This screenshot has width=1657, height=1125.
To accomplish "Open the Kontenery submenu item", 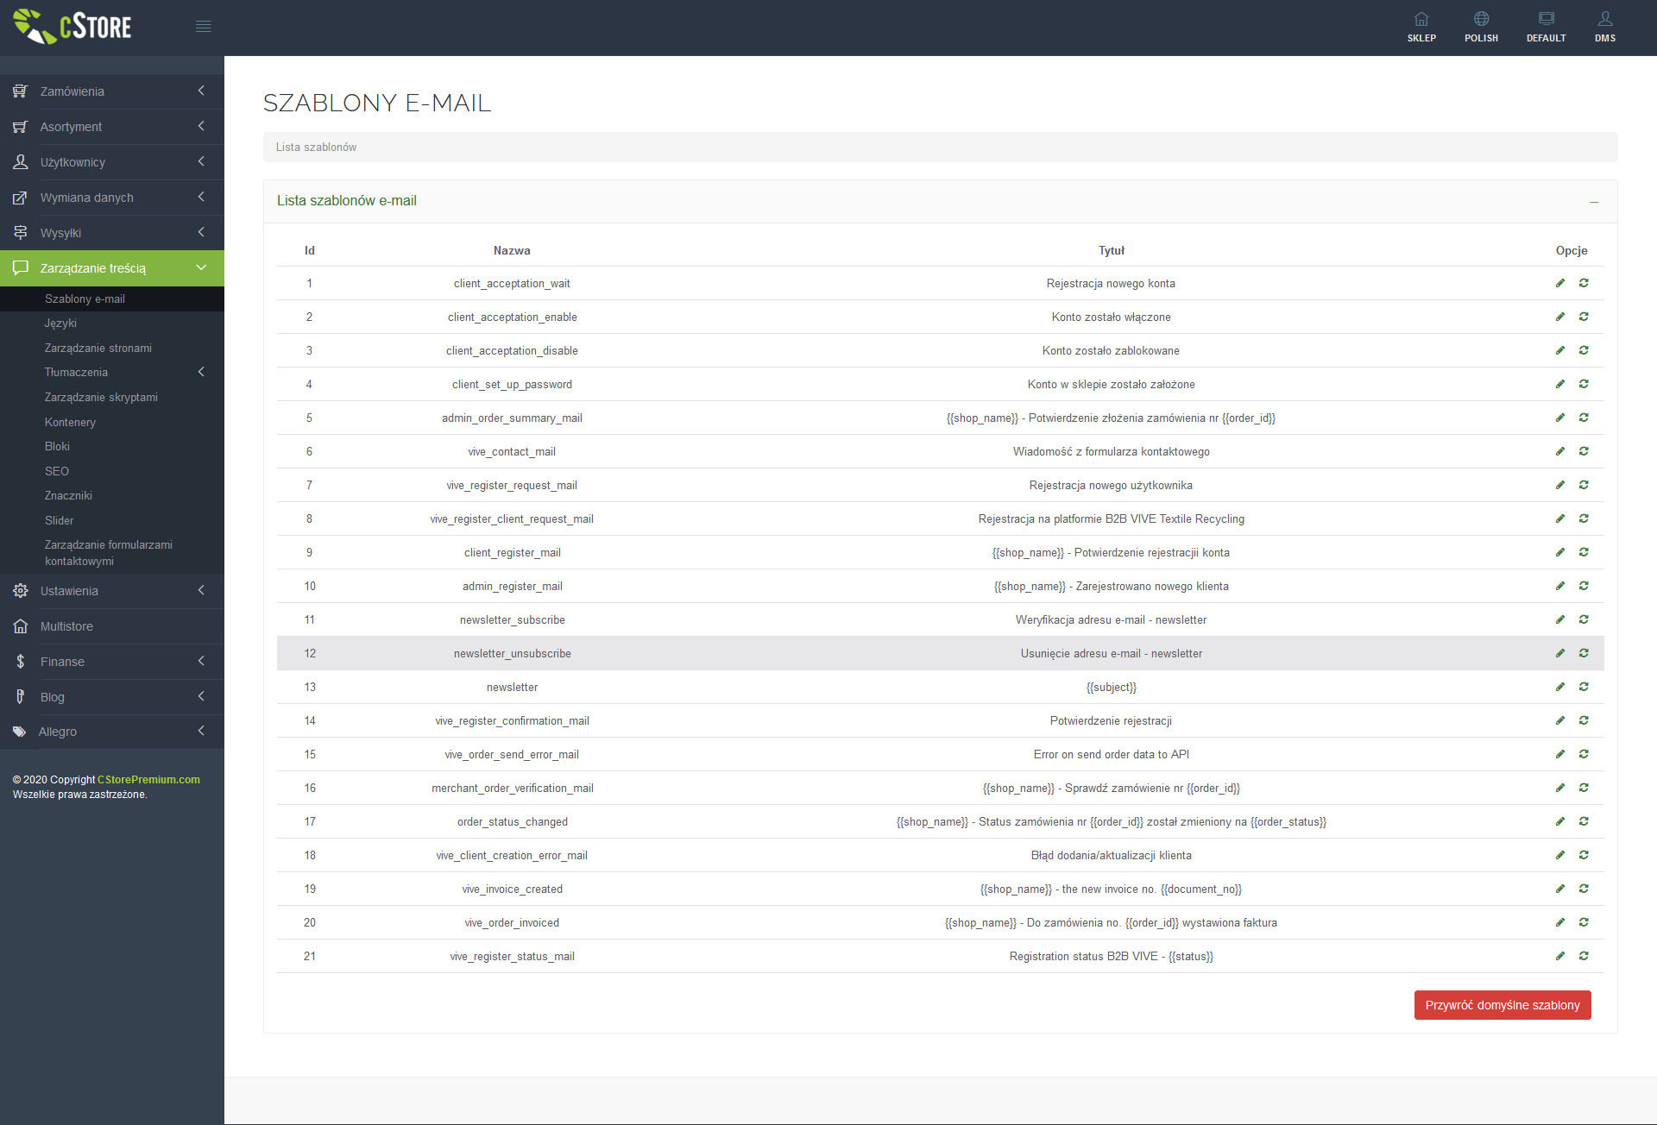I will point(112,422).
